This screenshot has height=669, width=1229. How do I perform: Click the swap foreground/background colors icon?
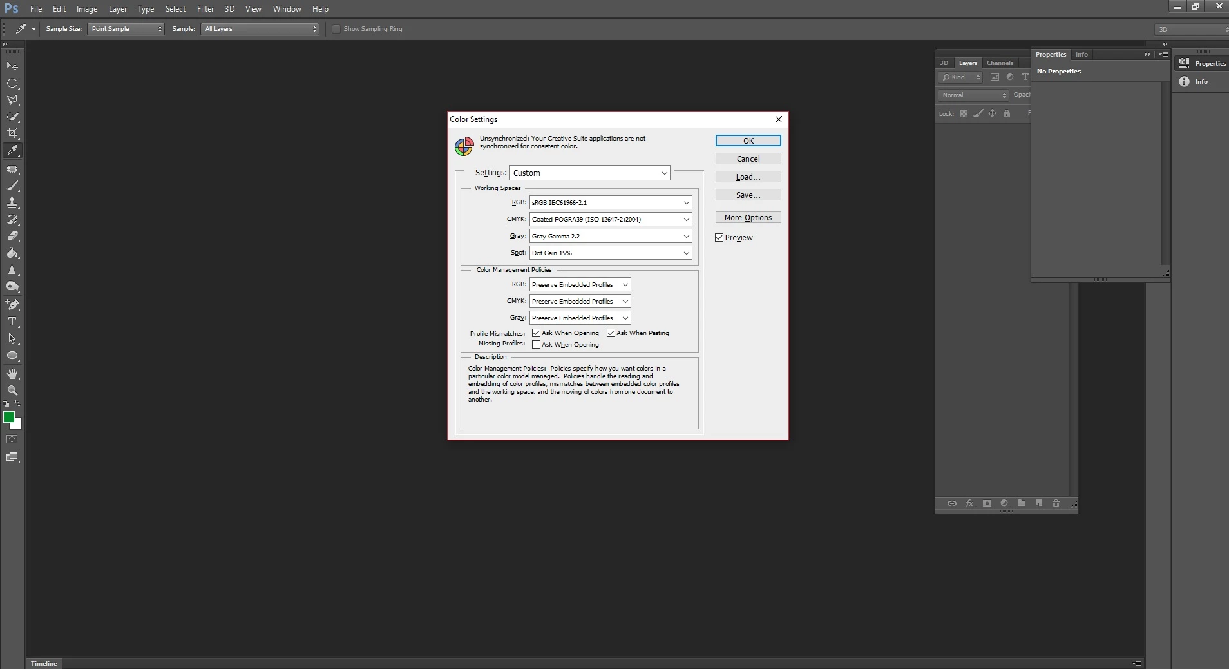(17, 404)
